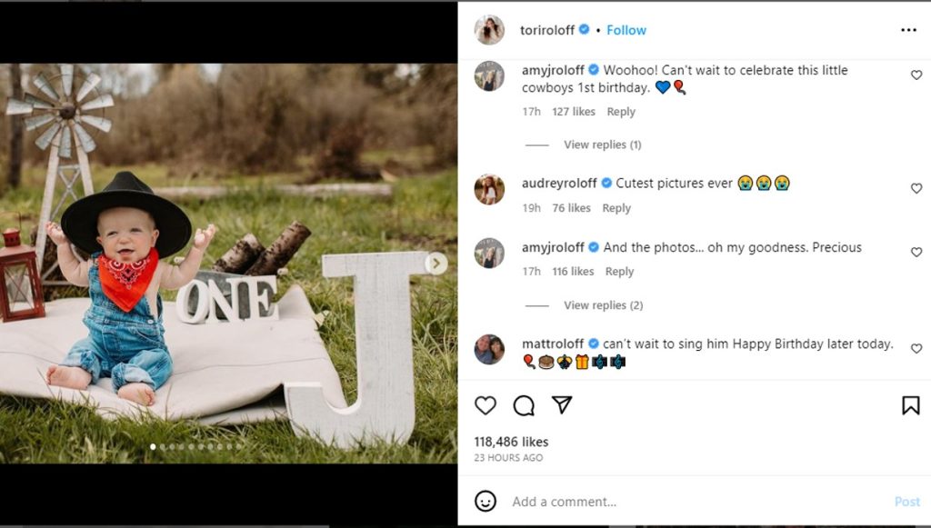Image resolution: width=931 pixels, height=528 pixels.
Task: Open mattroloff's profile from username
Action: tap(553, 344)
